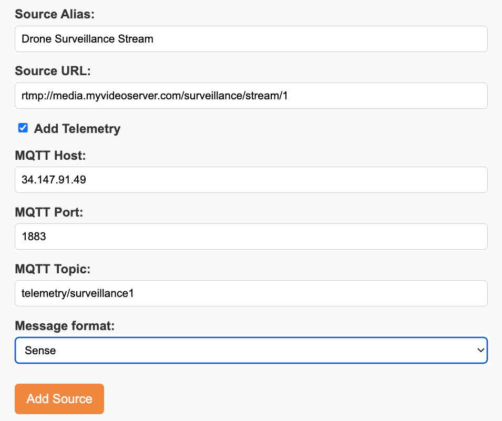Click the Source Alias label
The height and width of the screenshot is (421, 502).
click(55, 14)
